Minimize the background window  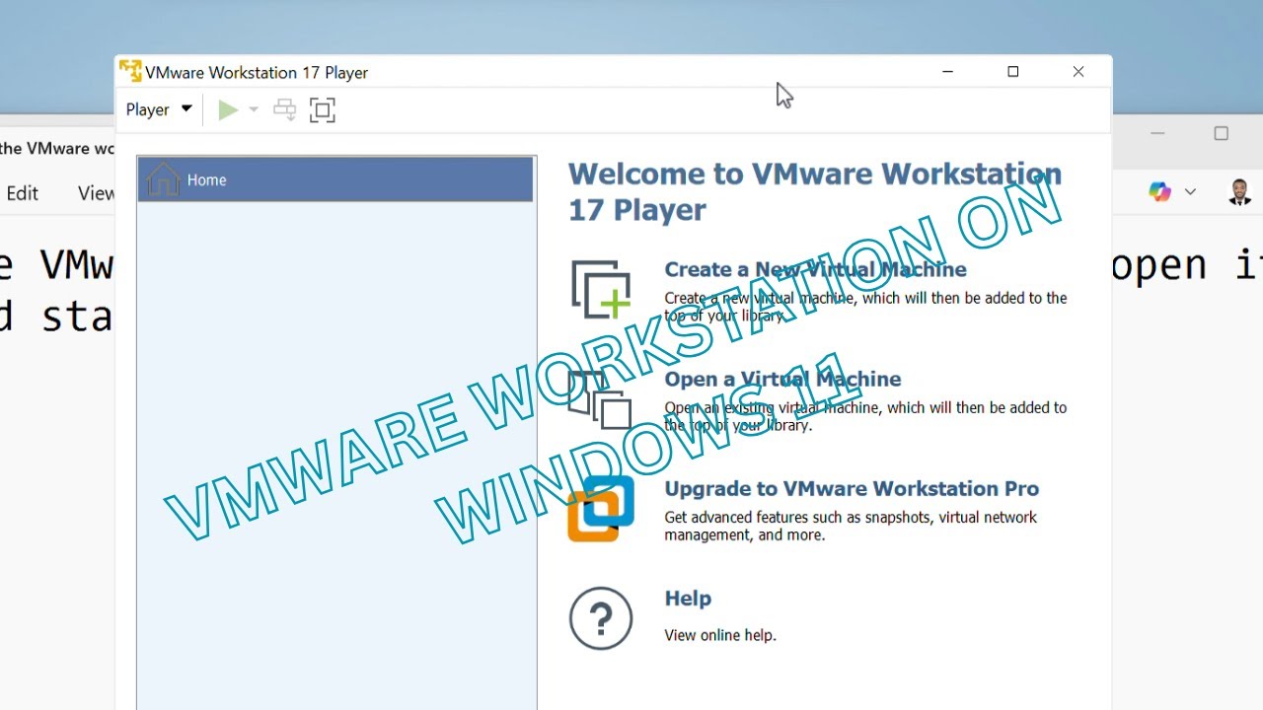(x=1157, y=133)
